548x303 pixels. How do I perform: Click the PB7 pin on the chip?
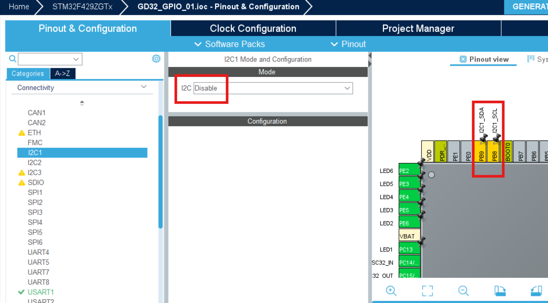click(520, 152)
